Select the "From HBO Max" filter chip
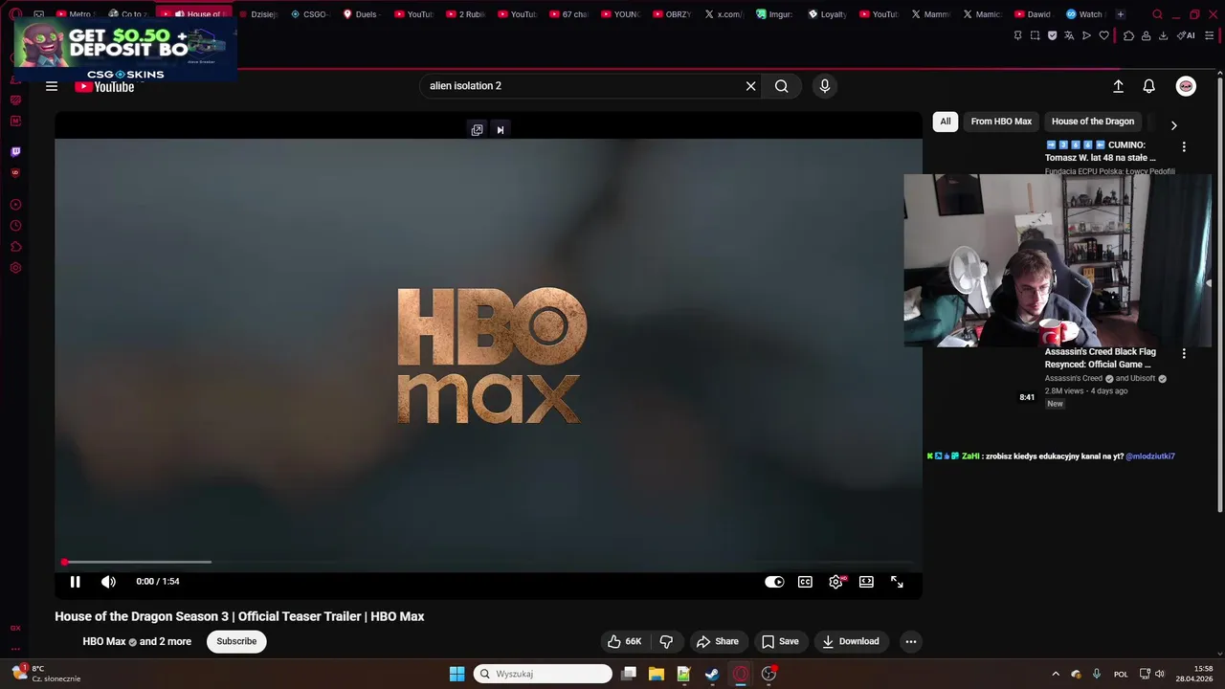Image resolution: width=1225 pixels, height=689 pixels. pyautogui.click(x=1001, y=122)
